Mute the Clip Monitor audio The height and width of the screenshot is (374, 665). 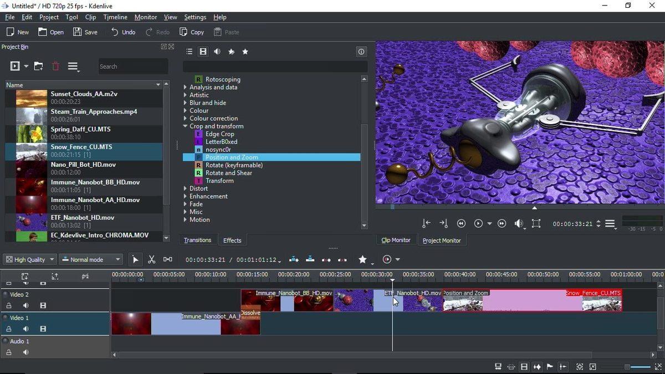pos(519,223)
